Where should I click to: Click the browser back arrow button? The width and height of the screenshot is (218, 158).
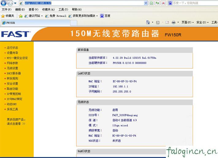tap(4, 3)
